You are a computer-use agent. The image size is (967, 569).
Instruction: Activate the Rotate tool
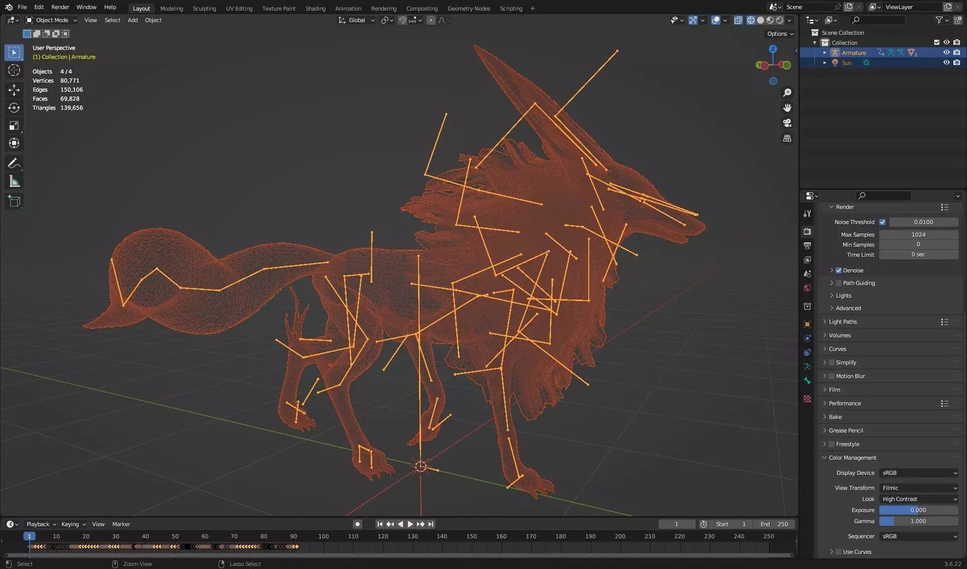(x=14, y=108)
